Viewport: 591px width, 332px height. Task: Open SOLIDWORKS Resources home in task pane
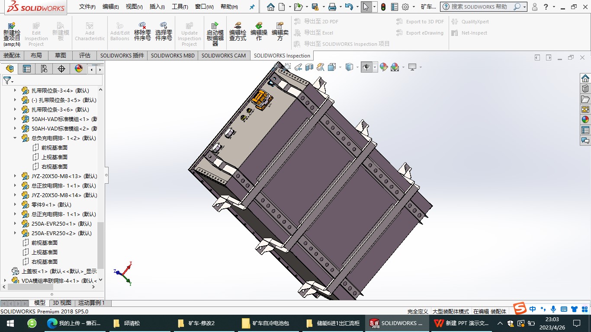585,78
